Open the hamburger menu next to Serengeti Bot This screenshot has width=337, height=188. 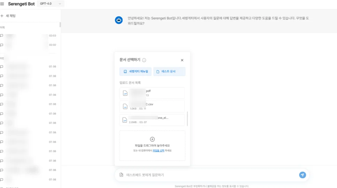(x=2, y=4)
